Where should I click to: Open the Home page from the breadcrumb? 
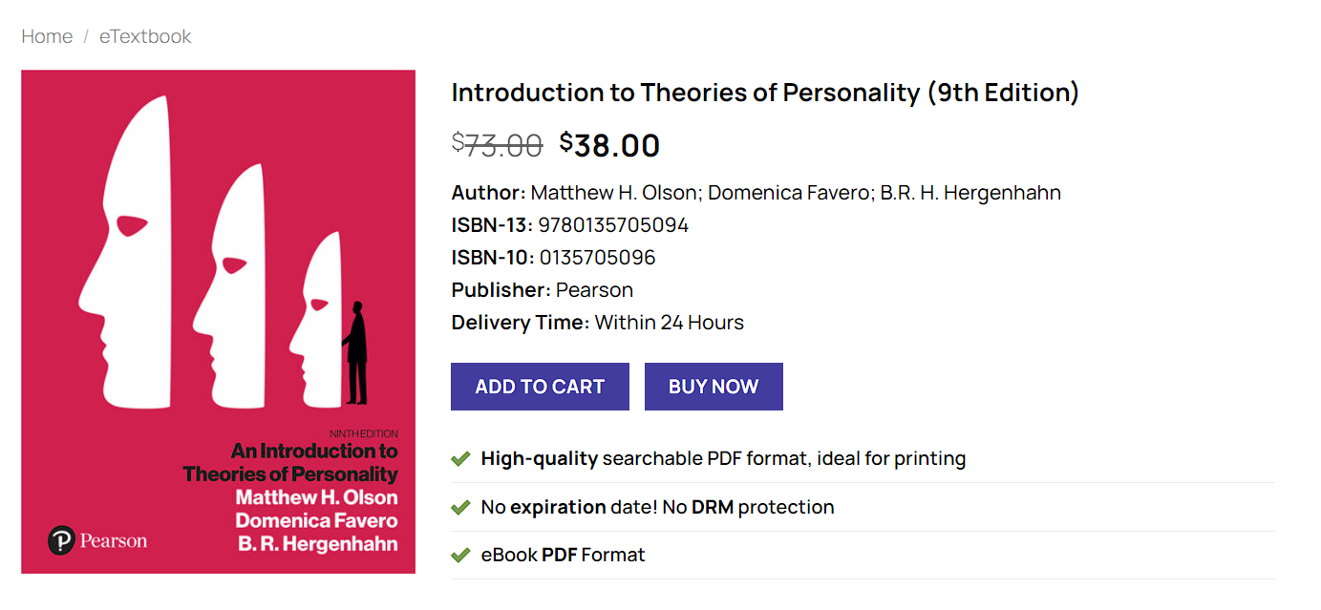point(46,36)
